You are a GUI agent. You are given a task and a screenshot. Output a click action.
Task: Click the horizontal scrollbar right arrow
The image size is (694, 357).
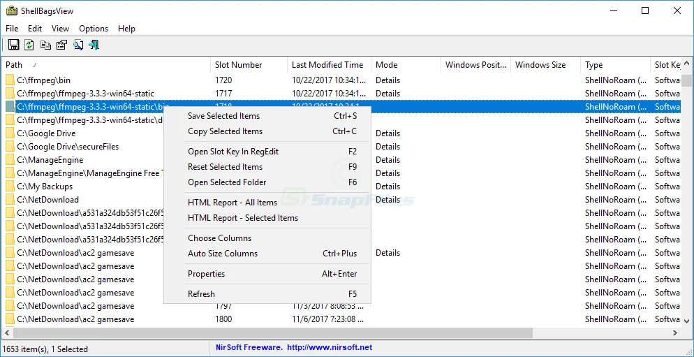675,333
